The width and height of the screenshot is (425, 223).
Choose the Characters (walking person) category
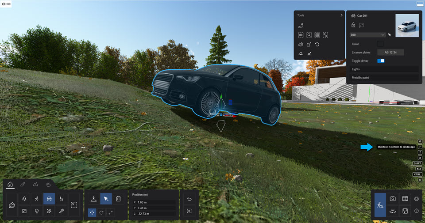coord(36,199)
